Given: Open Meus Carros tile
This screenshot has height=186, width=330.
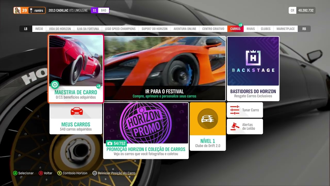Looking at the screenshot, I should [76, 119].
